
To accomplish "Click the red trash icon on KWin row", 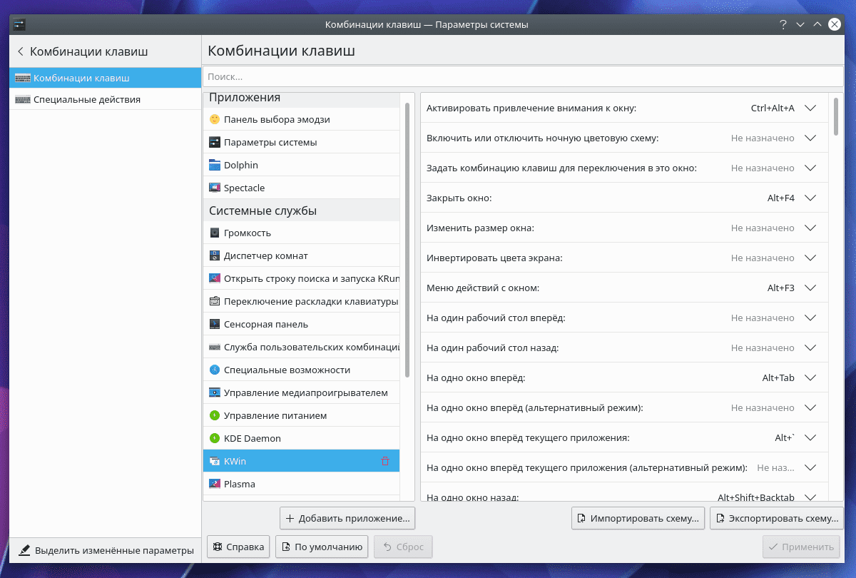I will pos(385,461).
